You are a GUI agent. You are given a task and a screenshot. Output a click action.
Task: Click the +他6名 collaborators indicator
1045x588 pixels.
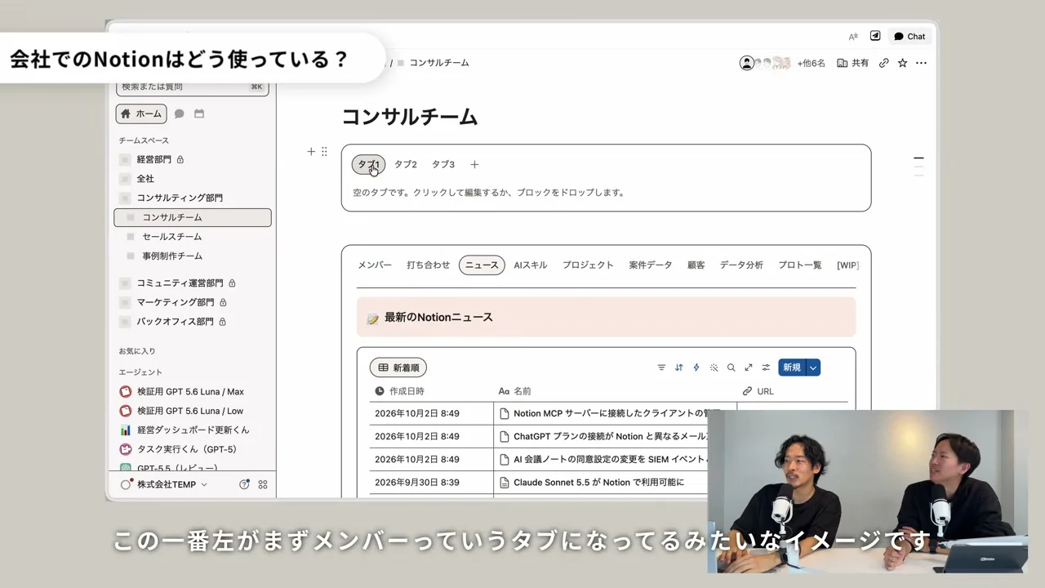point(812,63)
